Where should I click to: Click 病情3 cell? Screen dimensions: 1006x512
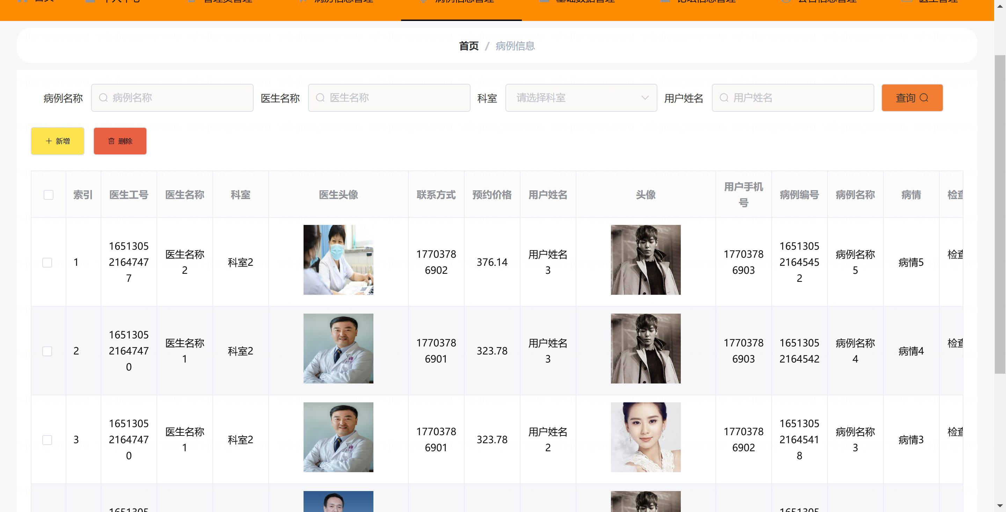pyautogui.click(x=911, y=439)
